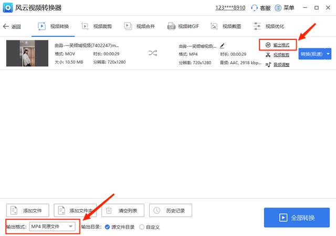Open the 菜单 menu icon
Image resolution: width=336 pixels, height=236 pixels.
tap(278, 8)
